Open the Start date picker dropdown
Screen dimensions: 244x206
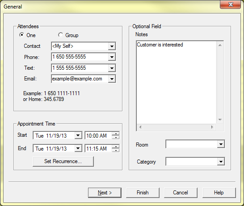(78, 135)
